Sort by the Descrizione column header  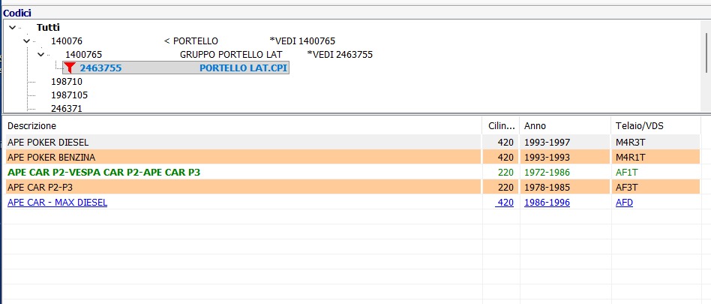click(x=242, y=125)
